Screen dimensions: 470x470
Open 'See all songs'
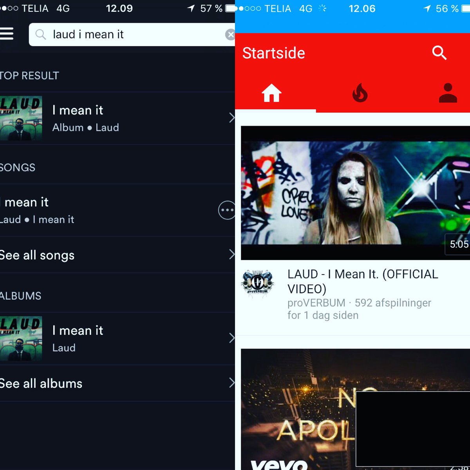pyautogui.click(x=117, y=255)
